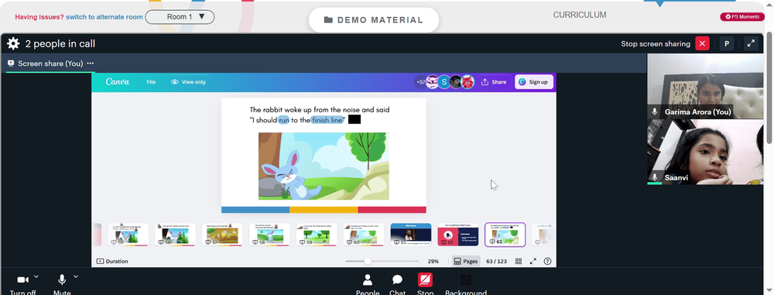Open the People panel

pyautogui.click(x=367, y=283)
